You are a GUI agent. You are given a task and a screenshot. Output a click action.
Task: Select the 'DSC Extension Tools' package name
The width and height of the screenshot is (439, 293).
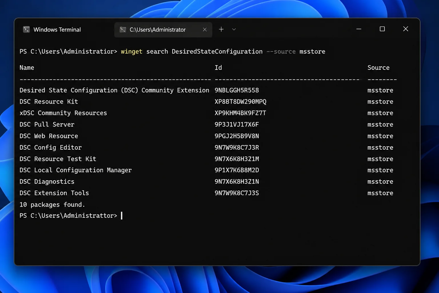[54, 193]
